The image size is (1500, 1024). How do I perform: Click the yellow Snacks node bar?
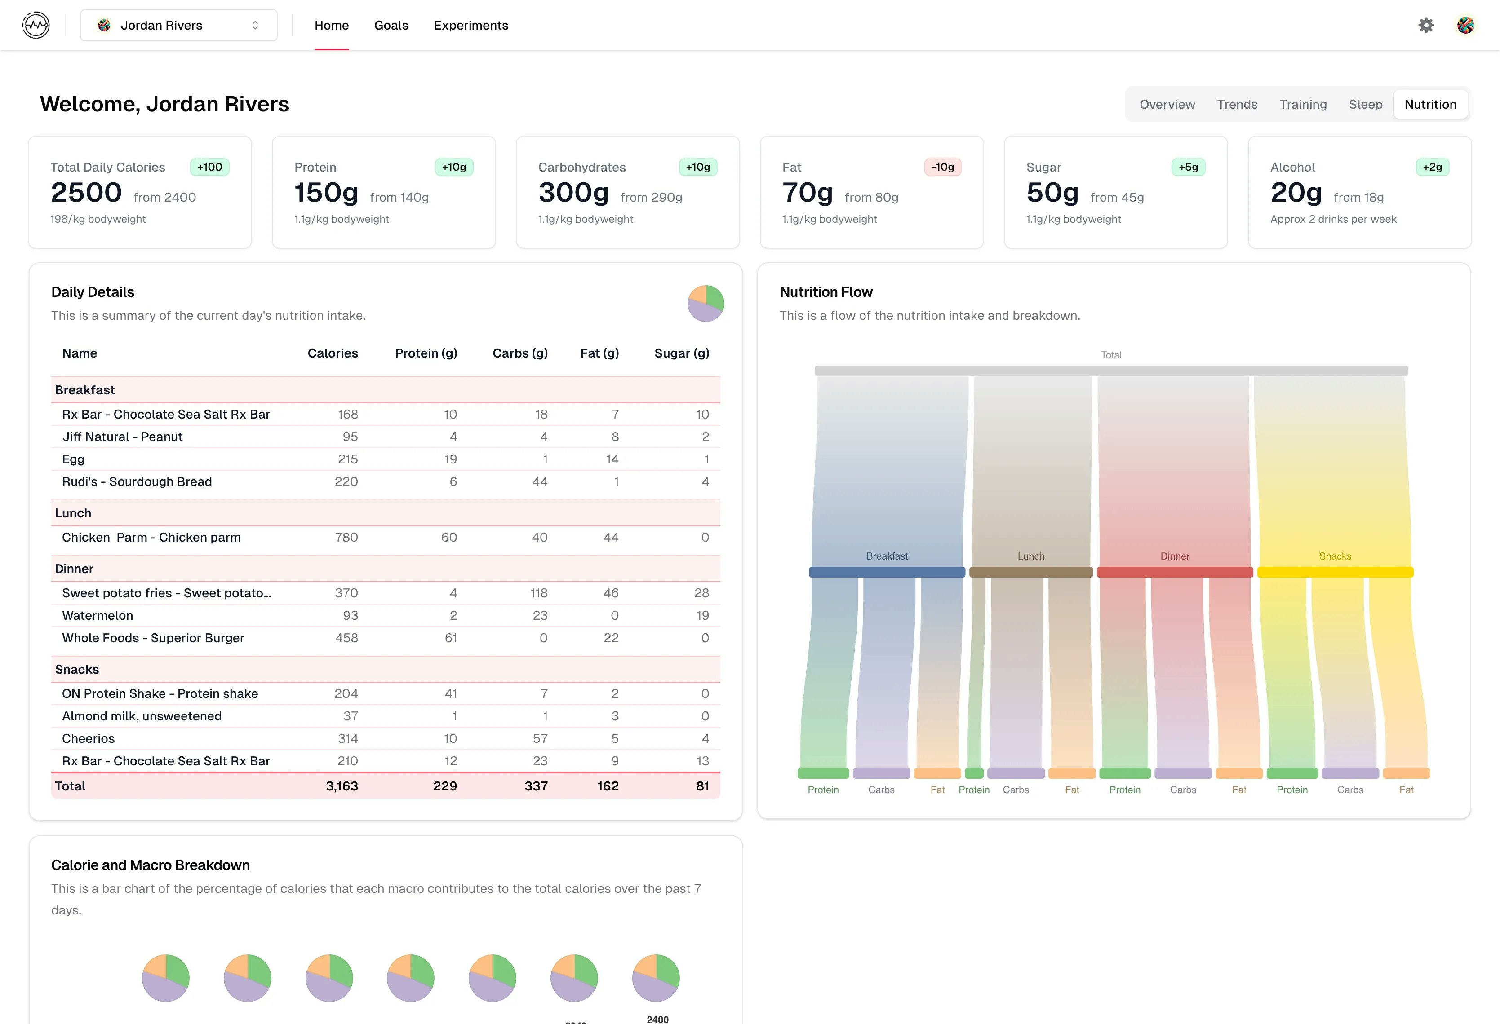click(x=1335, y=572)
